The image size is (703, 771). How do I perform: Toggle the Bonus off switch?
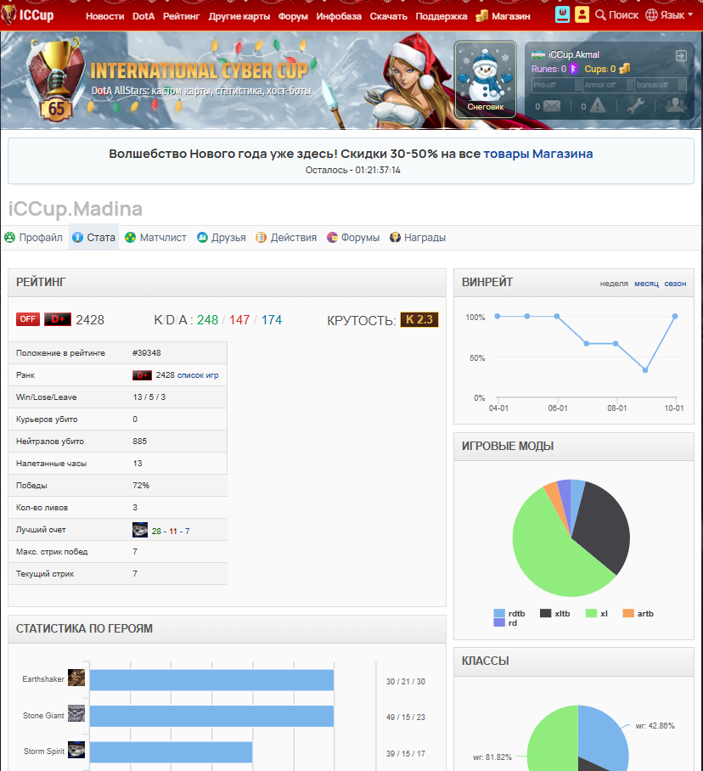pos(661,85)
